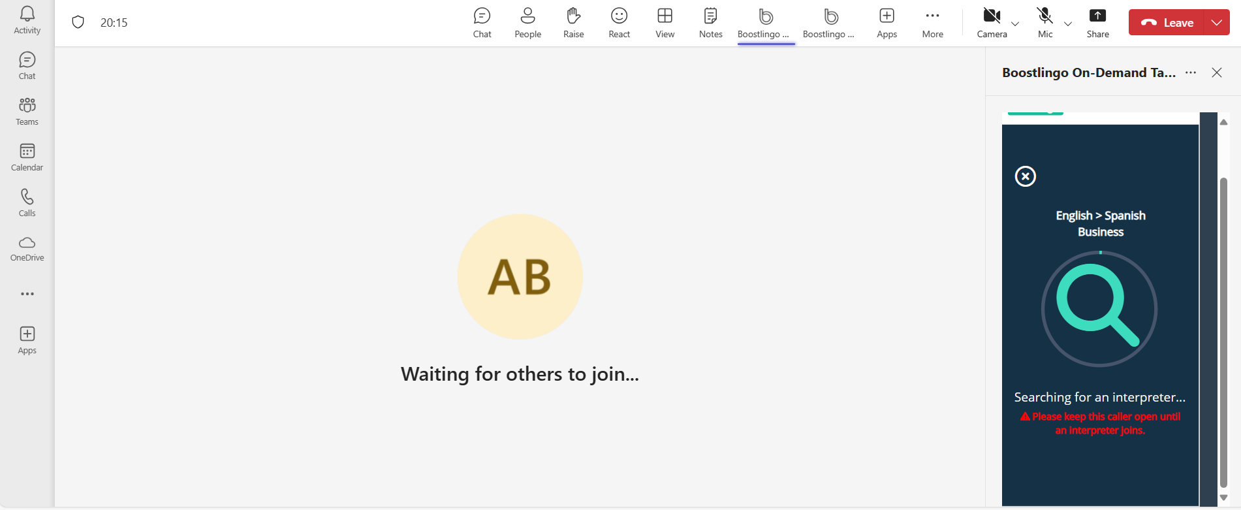Unmute the Mic

1045,23
